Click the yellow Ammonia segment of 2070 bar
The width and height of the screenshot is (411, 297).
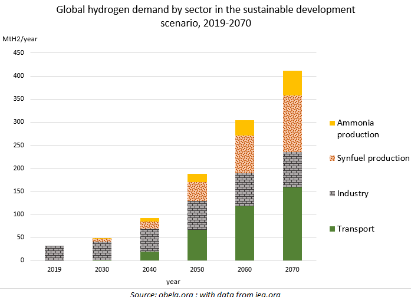(292, 83)
